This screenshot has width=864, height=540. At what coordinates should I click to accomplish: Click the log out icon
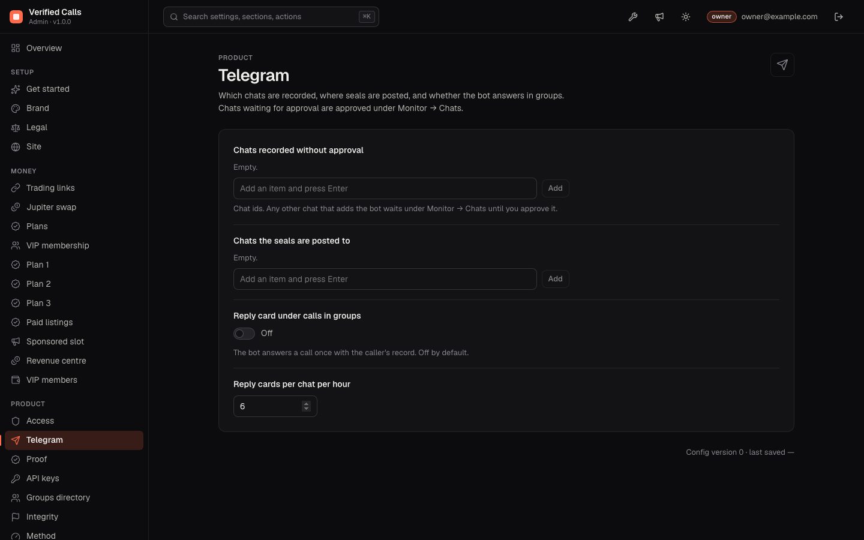click(x=839, y=17)
